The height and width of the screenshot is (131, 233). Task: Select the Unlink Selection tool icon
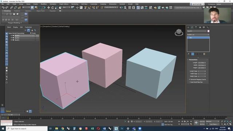pos(15,8)
